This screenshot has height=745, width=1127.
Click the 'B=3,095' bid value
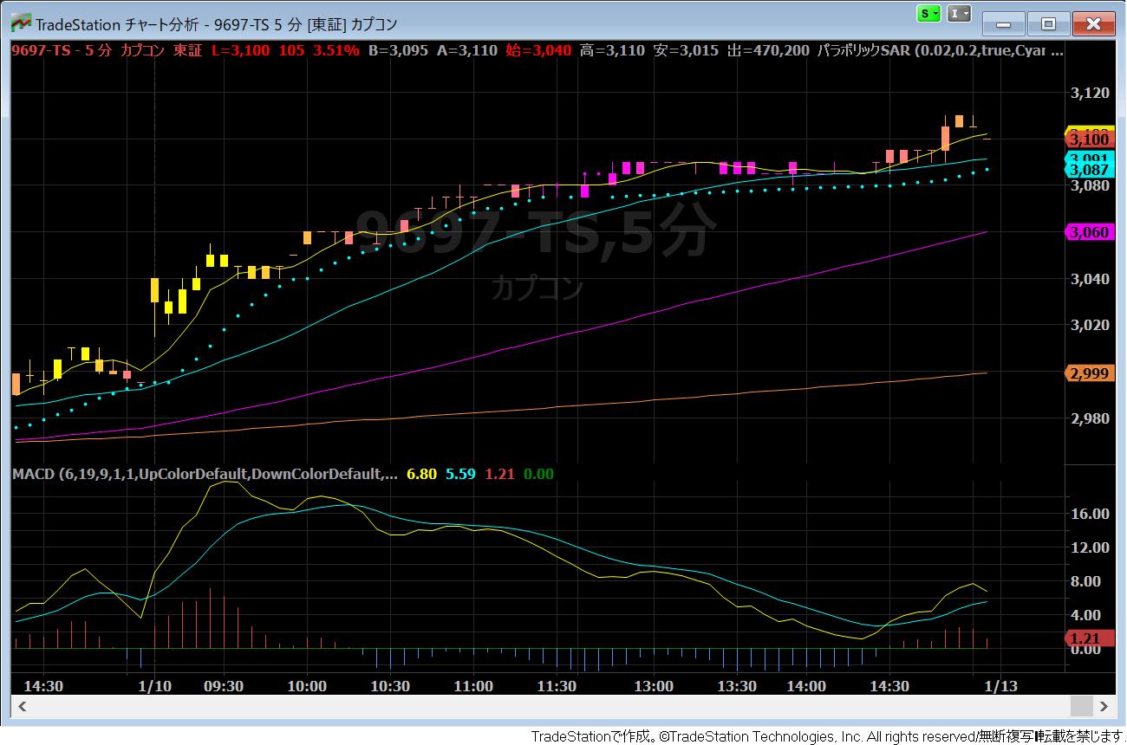click(x=398, y=50)
